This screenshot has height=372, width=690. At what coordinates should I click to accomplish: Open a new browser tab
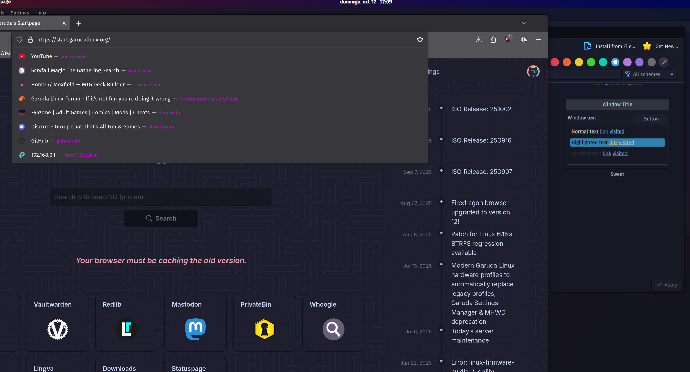click(x=79, y=23)
